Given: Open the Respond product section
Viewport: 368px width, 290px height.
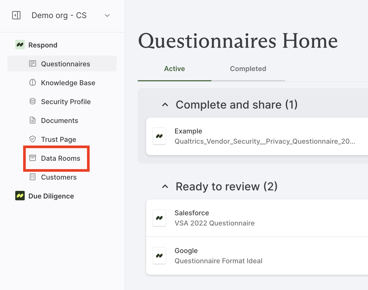Looking at the screenshot, I should (x=43, y=45).
